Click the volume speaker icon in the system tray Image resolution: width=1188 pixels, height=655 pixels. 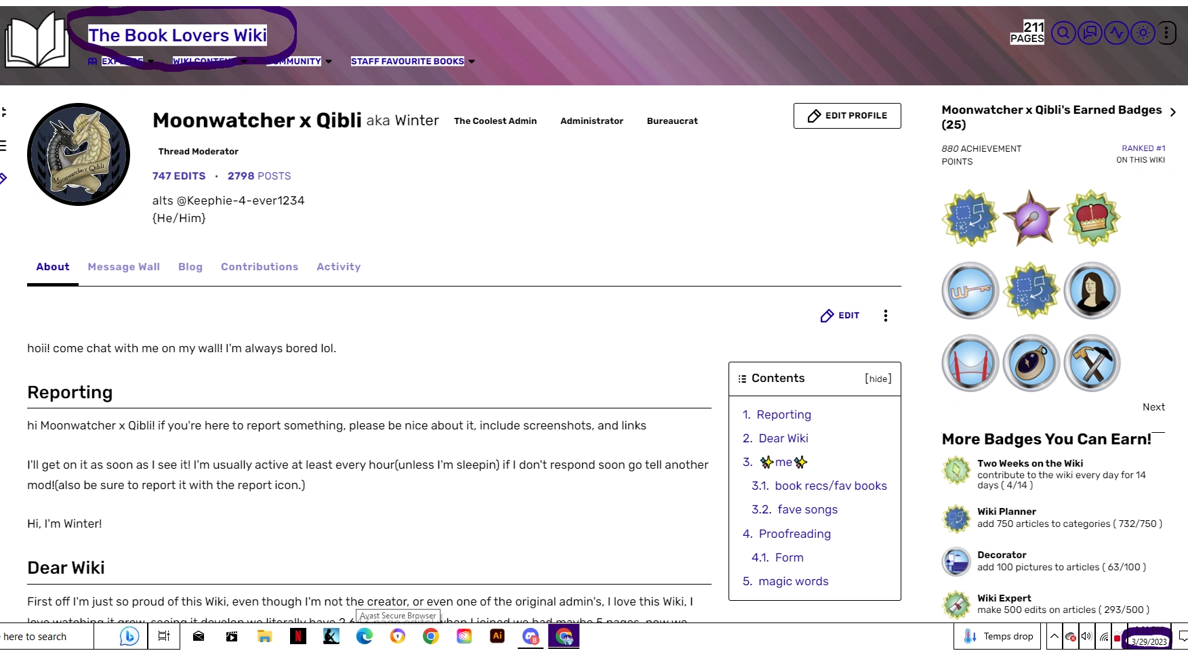pyautogui.click(x=1086, y=636)
